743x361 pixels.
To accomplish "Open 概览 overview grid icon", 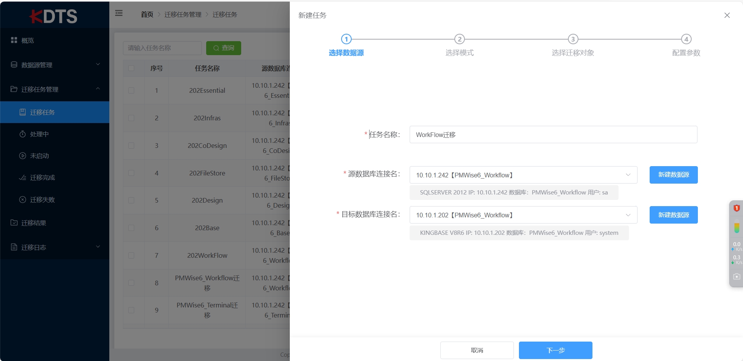I will click(14, 40).
